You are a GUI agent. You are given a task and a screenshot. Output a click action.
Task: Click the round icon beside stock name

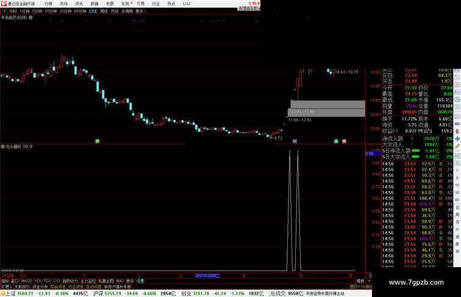(30, 18)
